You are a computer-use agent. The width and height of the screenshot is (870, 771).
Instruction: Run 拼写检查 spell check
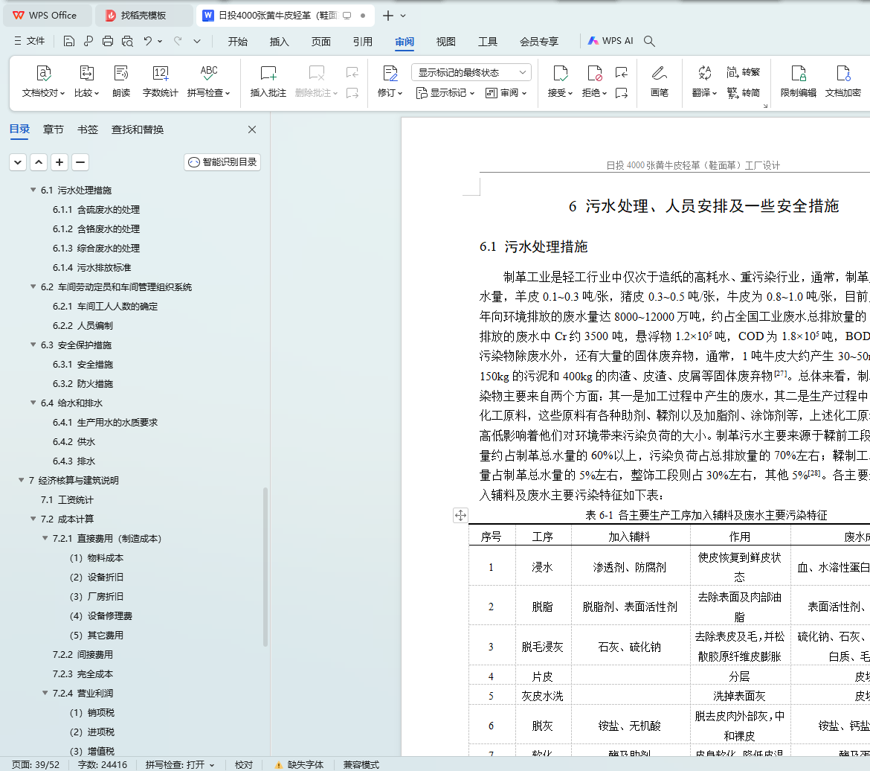pyautogui.click(x=209, y=81)
